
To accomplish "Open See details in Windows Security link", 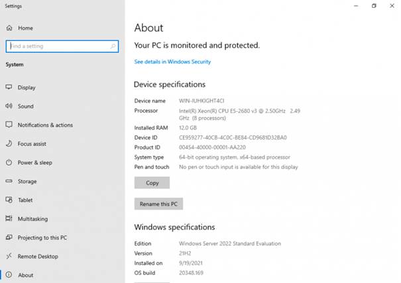I will 172,61.
